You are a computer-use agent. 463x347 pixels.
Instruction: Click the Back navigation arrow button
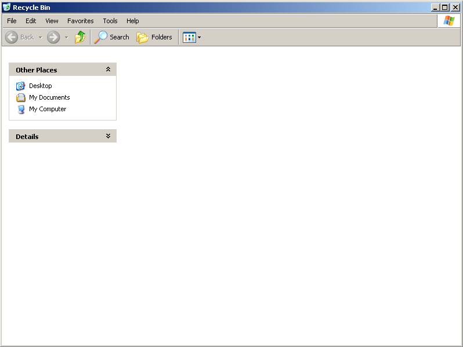pyautogui.click(x=12, y=37)
